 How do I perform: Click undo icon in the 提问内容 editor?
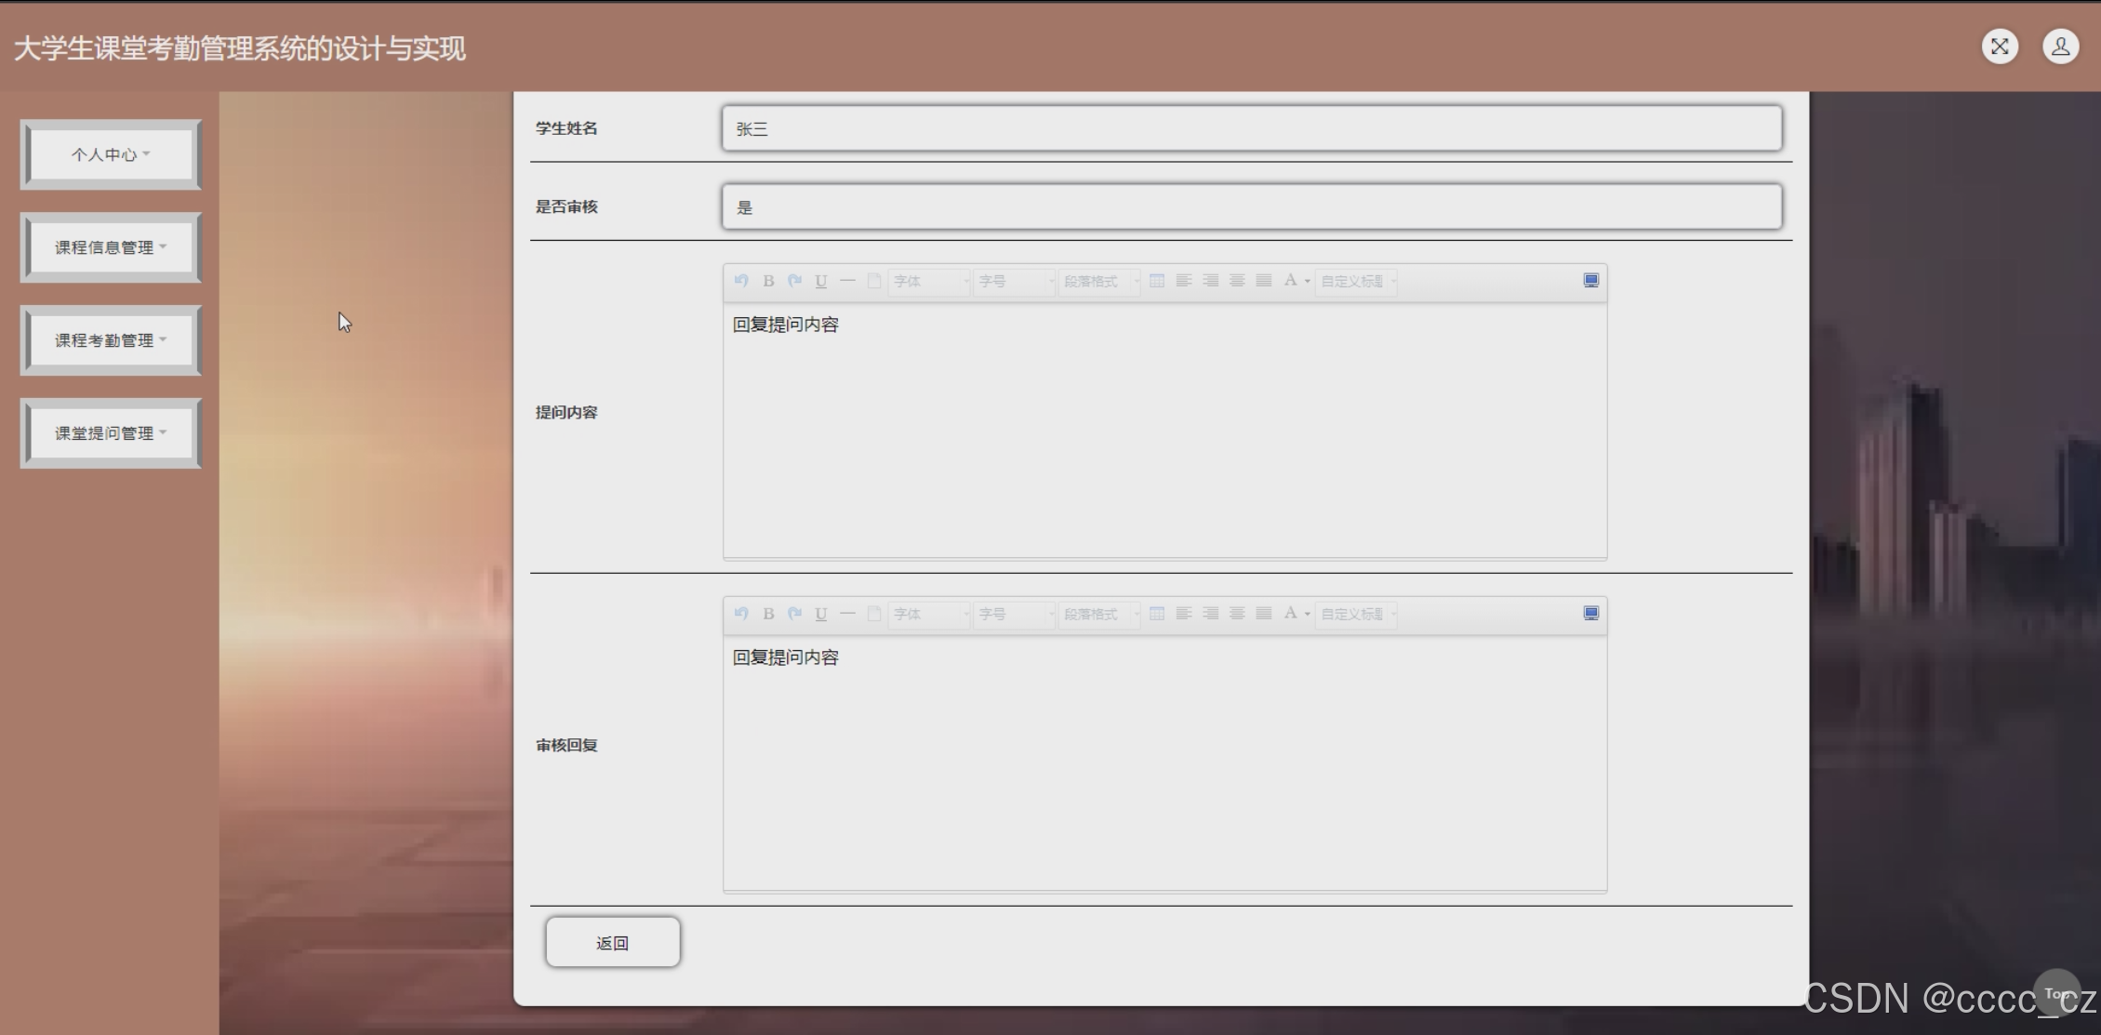point(741,281)
